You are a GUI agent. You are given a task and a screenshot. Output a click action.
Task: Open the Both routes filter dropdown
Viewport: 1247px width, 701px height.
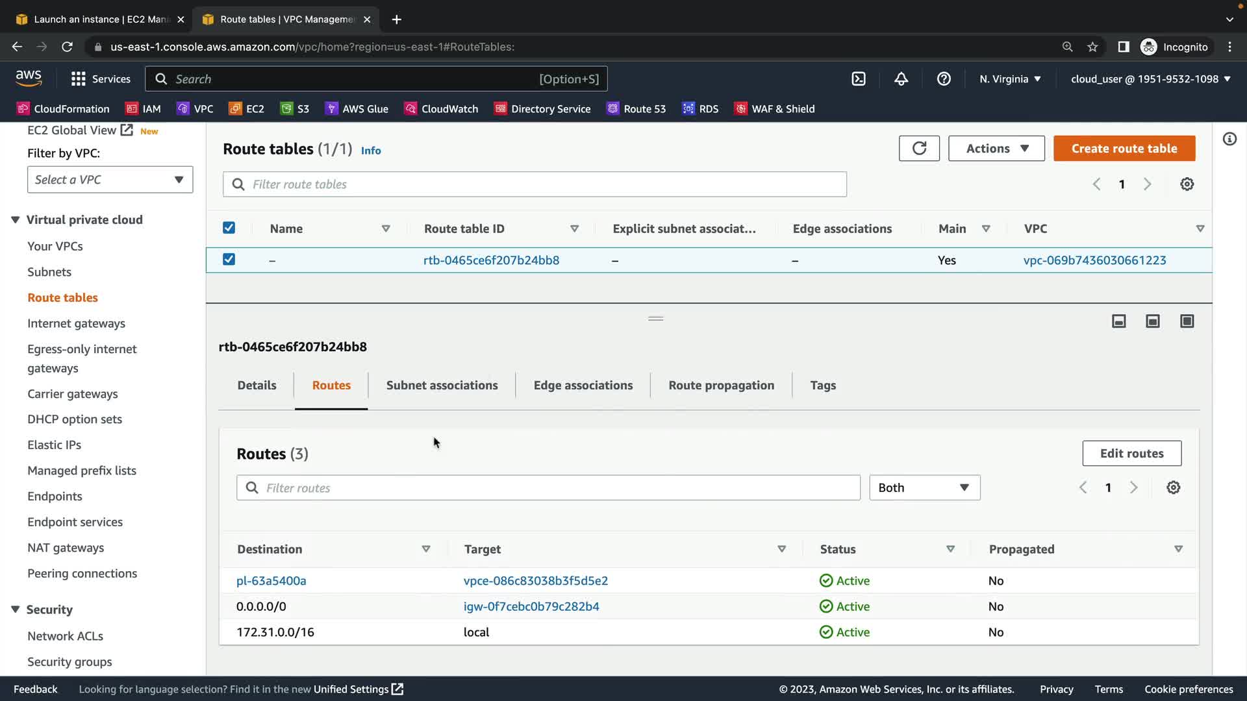924,487
